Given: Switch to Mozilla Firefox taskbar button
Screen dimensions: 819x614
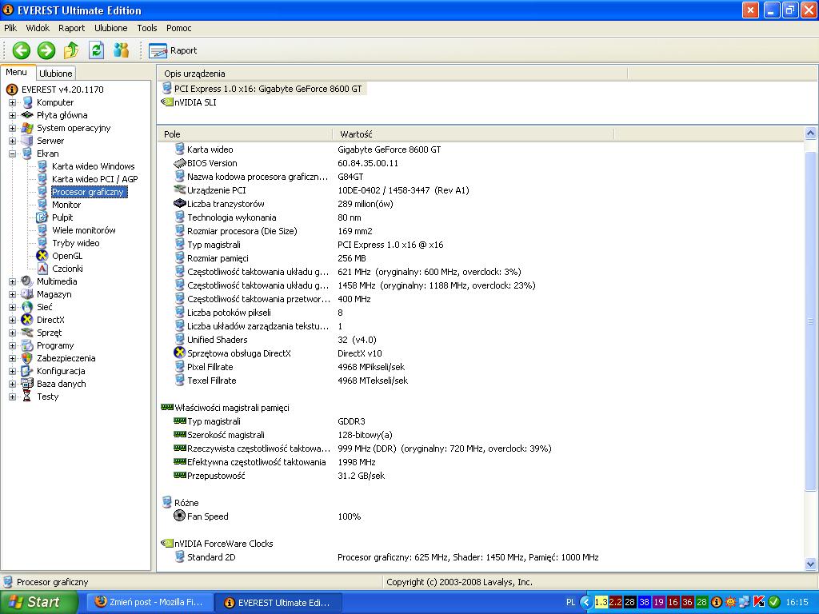Looking at the screenshot, I should pos(148,602).
